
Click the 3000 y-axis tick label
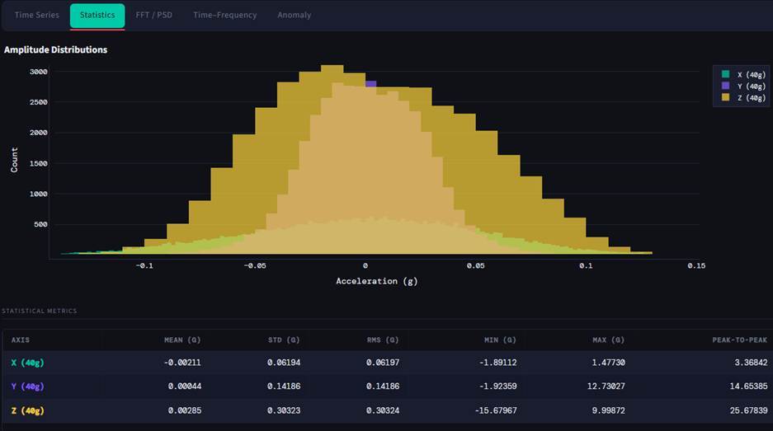click(x=39, y=72)
